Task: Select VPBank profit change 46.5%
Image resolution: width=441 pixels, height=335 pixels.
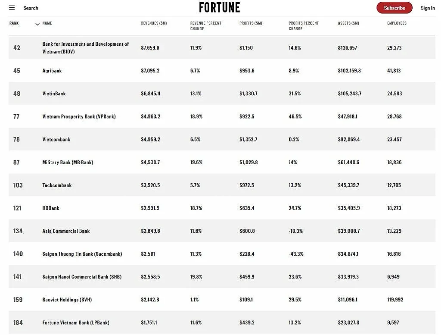Action: [295, 116]
